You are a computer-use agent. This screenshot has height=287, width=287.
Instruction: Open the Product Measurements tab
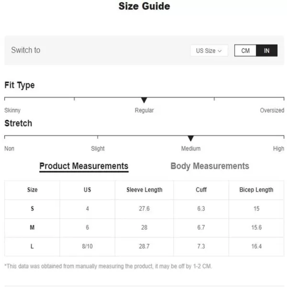pyautogui.click(x=84, y=166)
